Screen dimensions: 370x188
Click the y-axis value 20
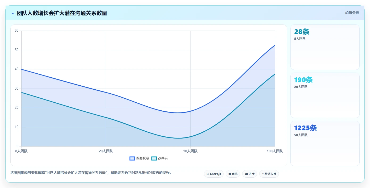(x=17, y=108)
